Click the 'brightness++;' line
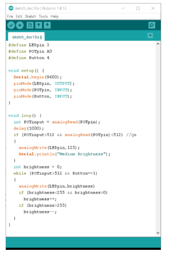Image resolution: width=169 pixels, height=255 pixels. (40, 199)
